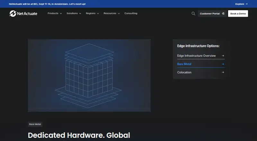Open the Colocation sidebar link
Screen dimensions: 257x141
(x=201, y=72)
